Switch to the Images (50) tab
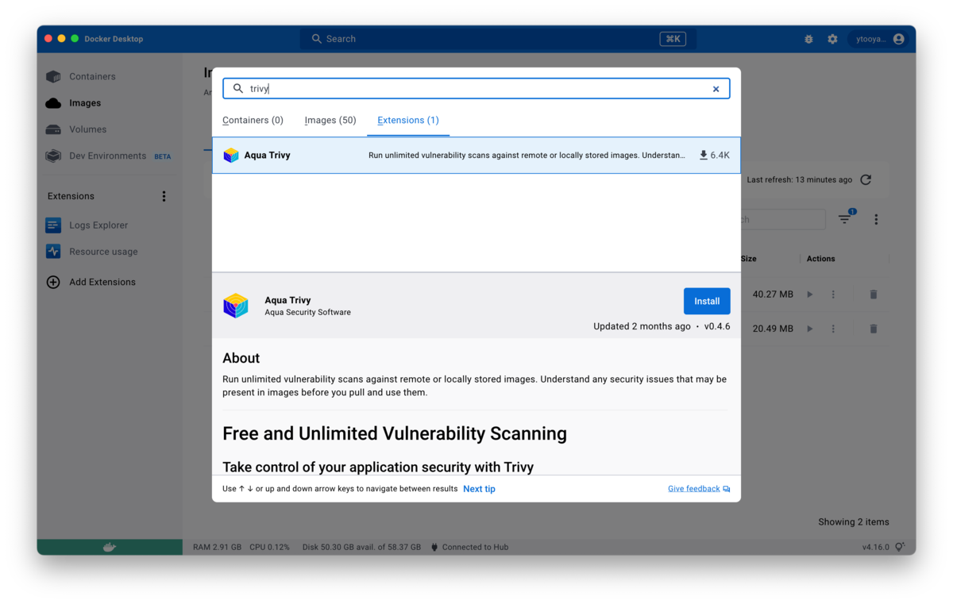This screenshot has height=604, width=953. pyautogui.click(x=330, y=121)
